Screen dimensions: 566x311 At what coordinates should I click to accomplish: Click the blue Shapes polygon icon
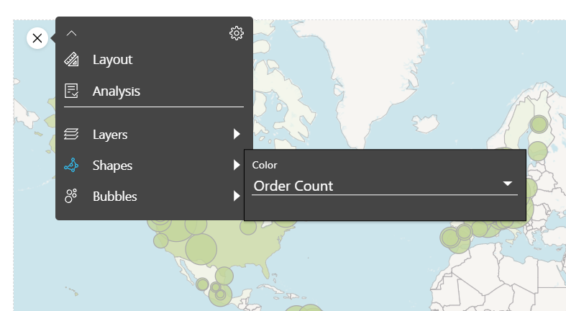point(71,165)
